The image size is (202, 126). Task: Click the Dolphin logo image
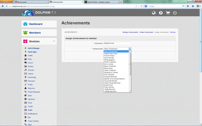coord(28,13)
